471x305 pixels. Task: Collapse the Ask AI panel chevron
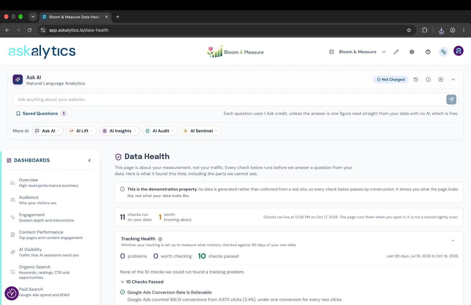[453, 80]
